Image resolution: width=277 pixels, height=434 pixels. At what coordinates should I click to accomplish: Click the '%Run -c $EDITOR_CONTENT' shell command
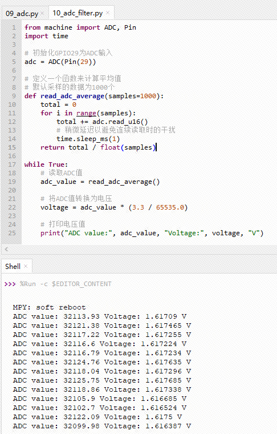(66, 284)
